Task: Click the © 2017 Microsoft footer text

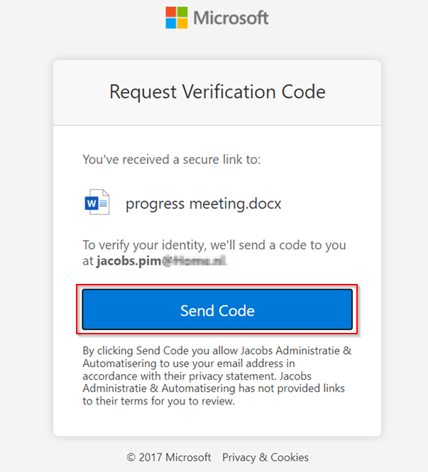Action: [x=169, y=457]
